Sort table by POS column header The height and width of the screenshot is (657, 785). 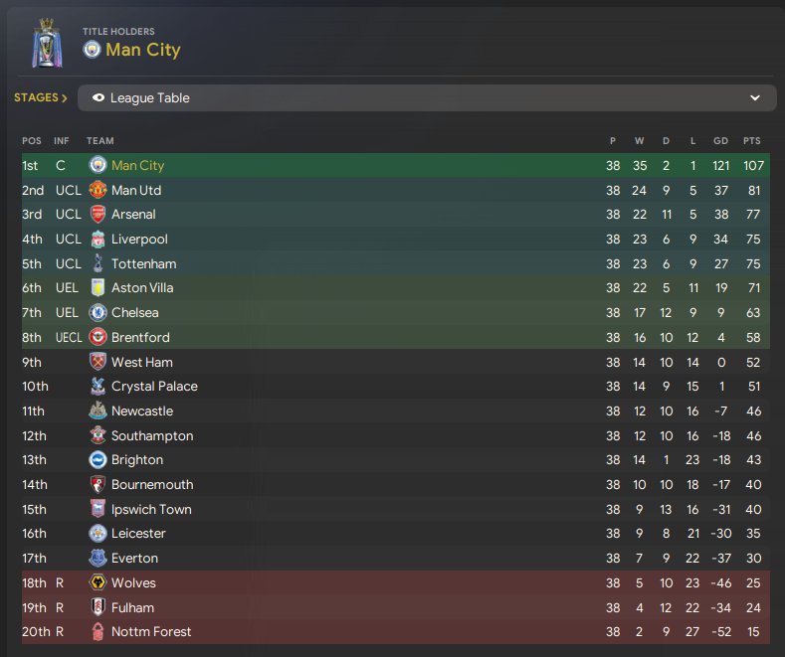point(32,141)
